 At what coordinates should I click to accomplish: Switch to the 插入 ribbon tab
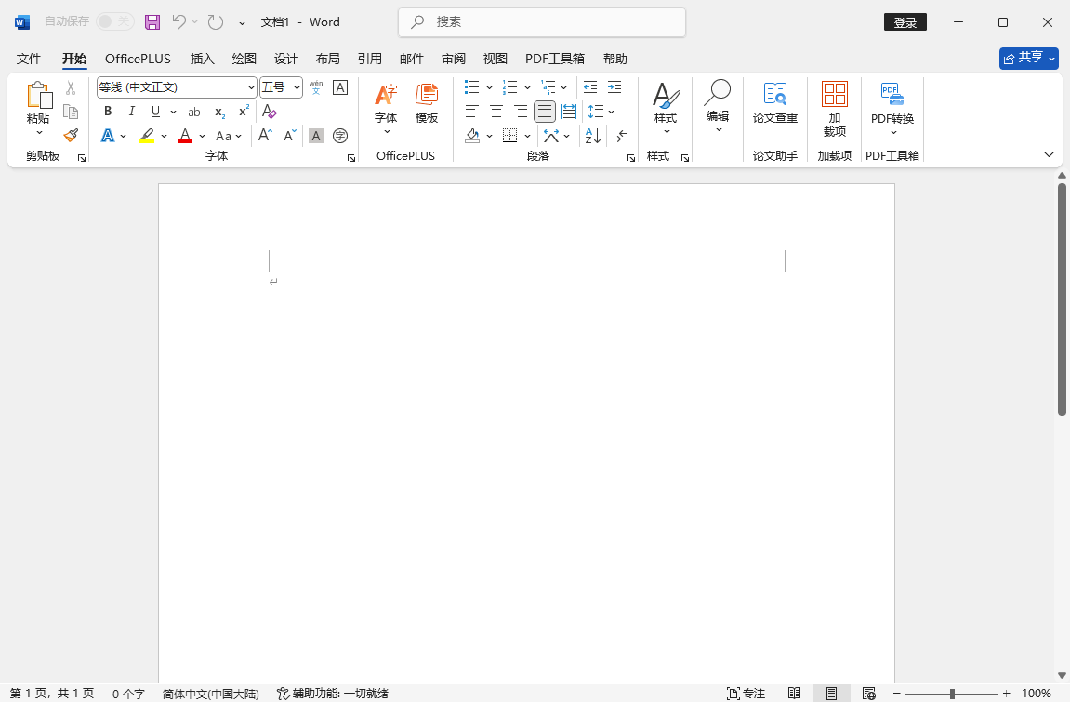pyautogui.click(x=202, y=58)
